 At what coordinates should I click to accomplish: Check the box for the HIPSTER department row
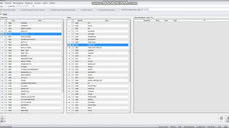pos(6,56)
